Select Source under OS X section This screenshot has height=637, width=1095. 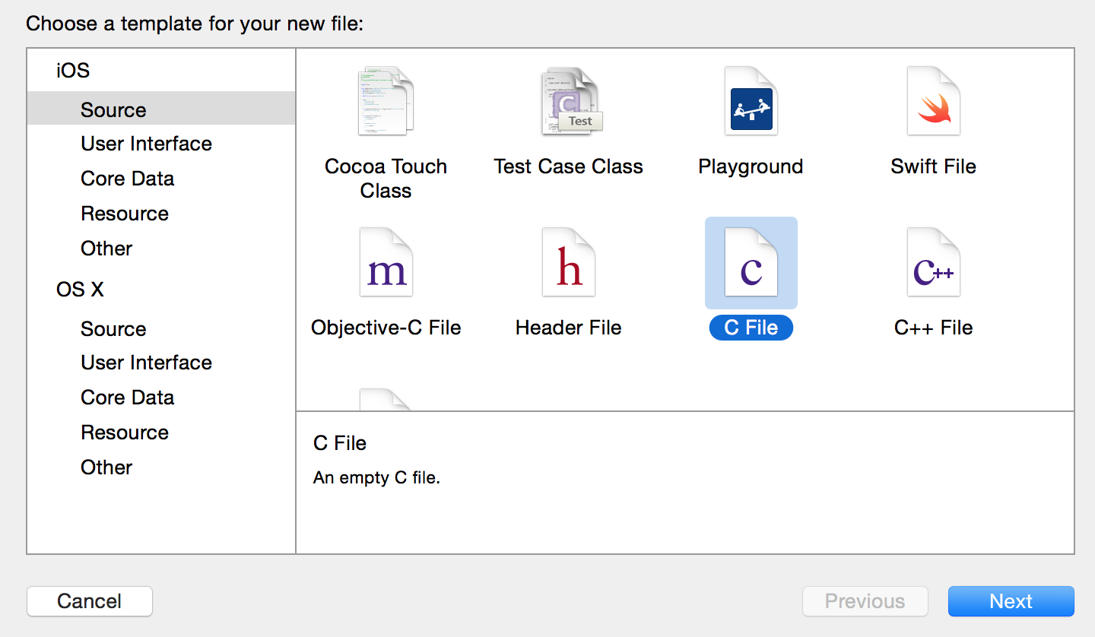tap(113, 329)
